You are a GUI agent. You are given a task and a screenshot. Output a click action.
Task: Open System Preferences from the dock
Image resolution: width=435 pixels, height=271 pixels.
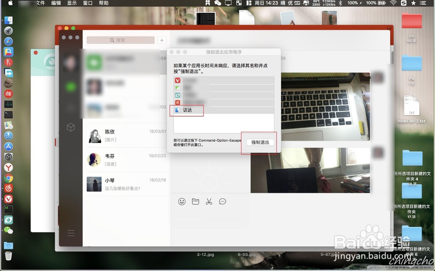pyautogui.click(x=8, y=157)
